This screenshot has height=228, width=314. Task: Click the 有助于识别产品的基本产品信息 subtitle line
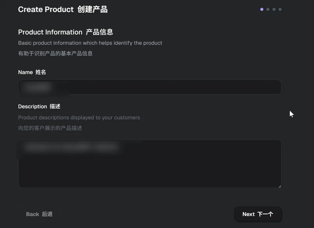click(x=55, y=53)
